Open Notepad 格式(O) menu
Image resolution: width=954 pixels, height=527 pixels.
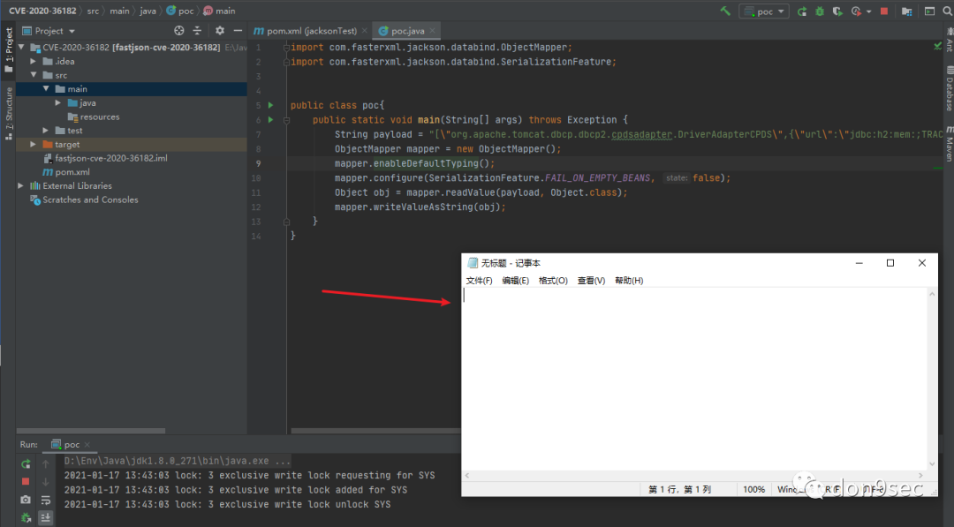click(553, 280)
